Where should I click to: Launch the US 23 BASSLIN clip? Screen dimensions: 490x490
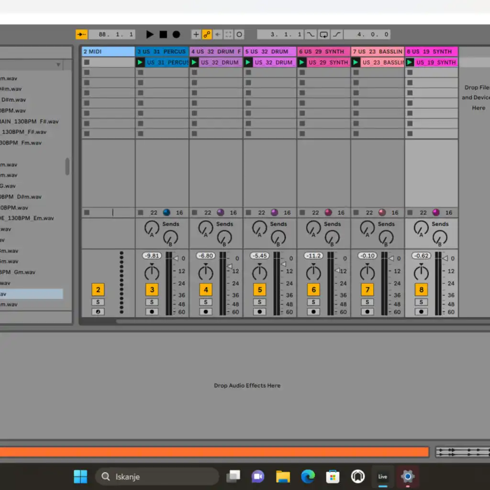(356, 63)
